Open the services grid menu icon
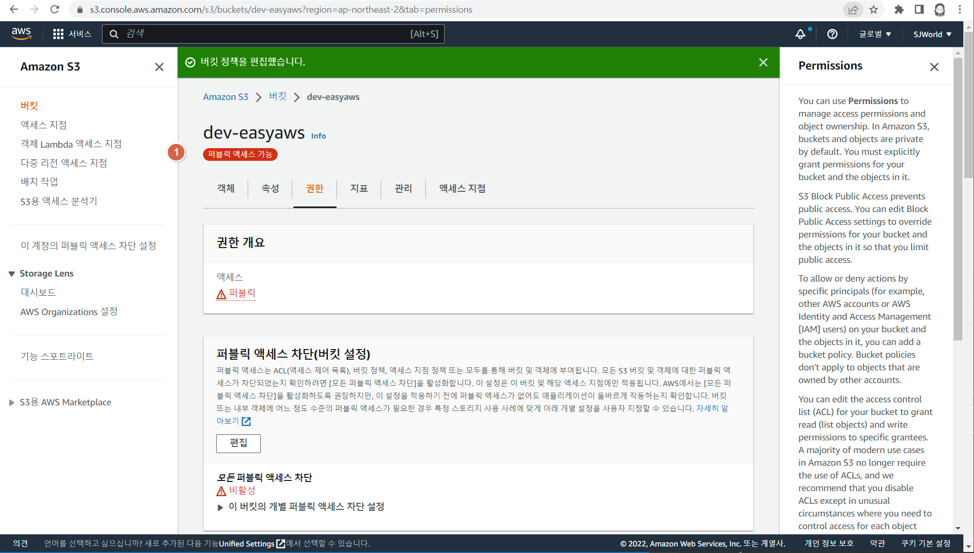Image resolution: width=974 pixels, height=553 pixels. pyautogui.click(x=58, y=34)
